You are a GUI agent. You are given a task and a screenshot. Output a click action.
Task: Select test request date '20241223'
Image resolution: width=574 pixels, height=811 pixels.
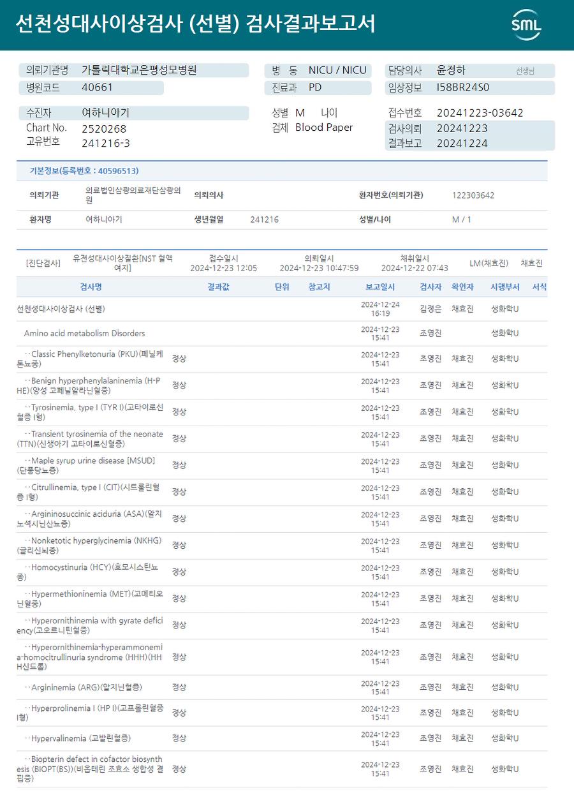(462, 128)
